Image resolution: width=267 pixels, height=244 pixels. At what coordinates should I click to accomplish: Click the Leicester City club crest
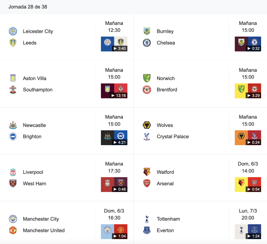tap(13, 31)
